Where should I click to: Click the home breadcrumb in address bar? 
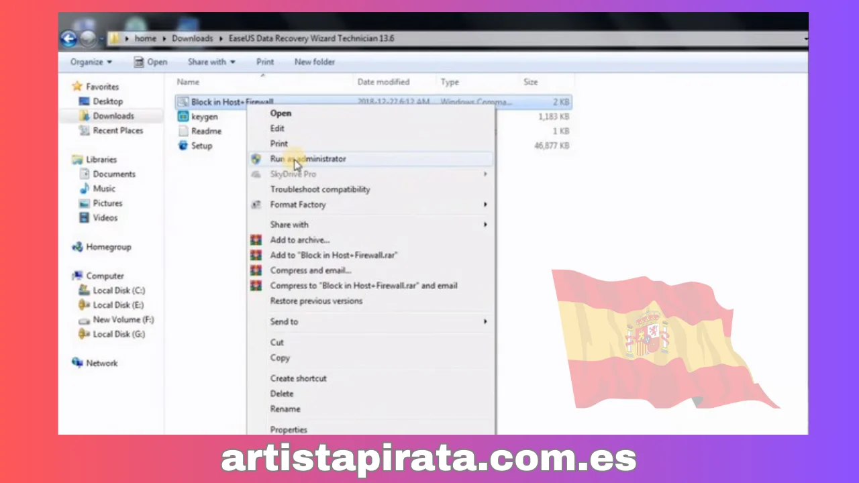[x=146, y=38]
